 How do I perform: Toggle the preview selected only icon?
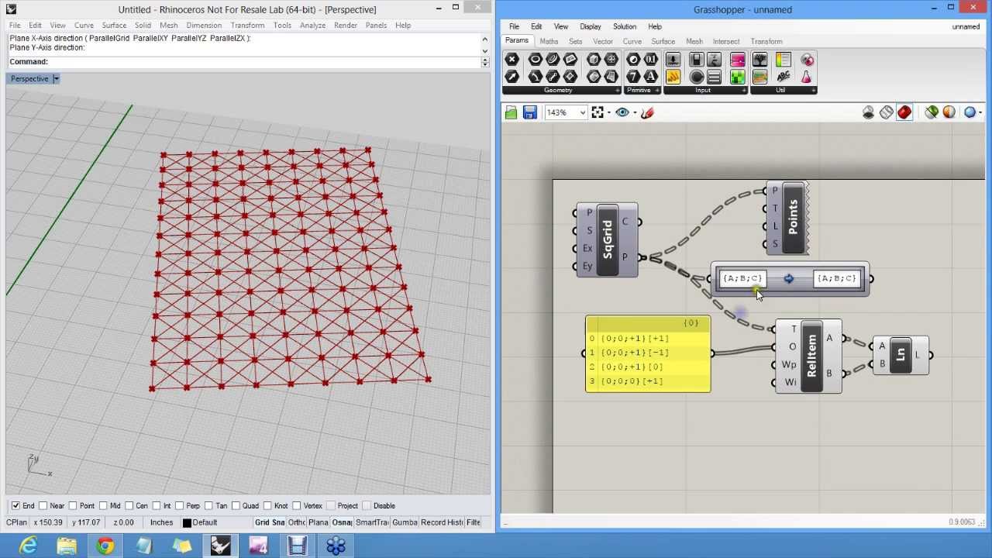coord(932,113)
